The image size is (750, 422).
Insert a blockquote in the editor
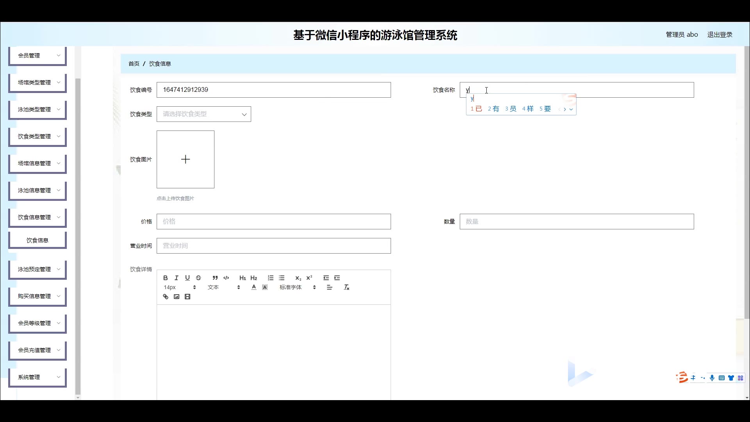tap(215, 278)
